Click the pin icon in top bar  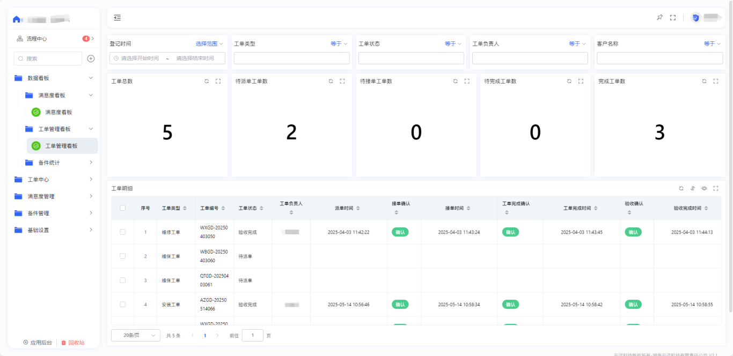[659, 18]
